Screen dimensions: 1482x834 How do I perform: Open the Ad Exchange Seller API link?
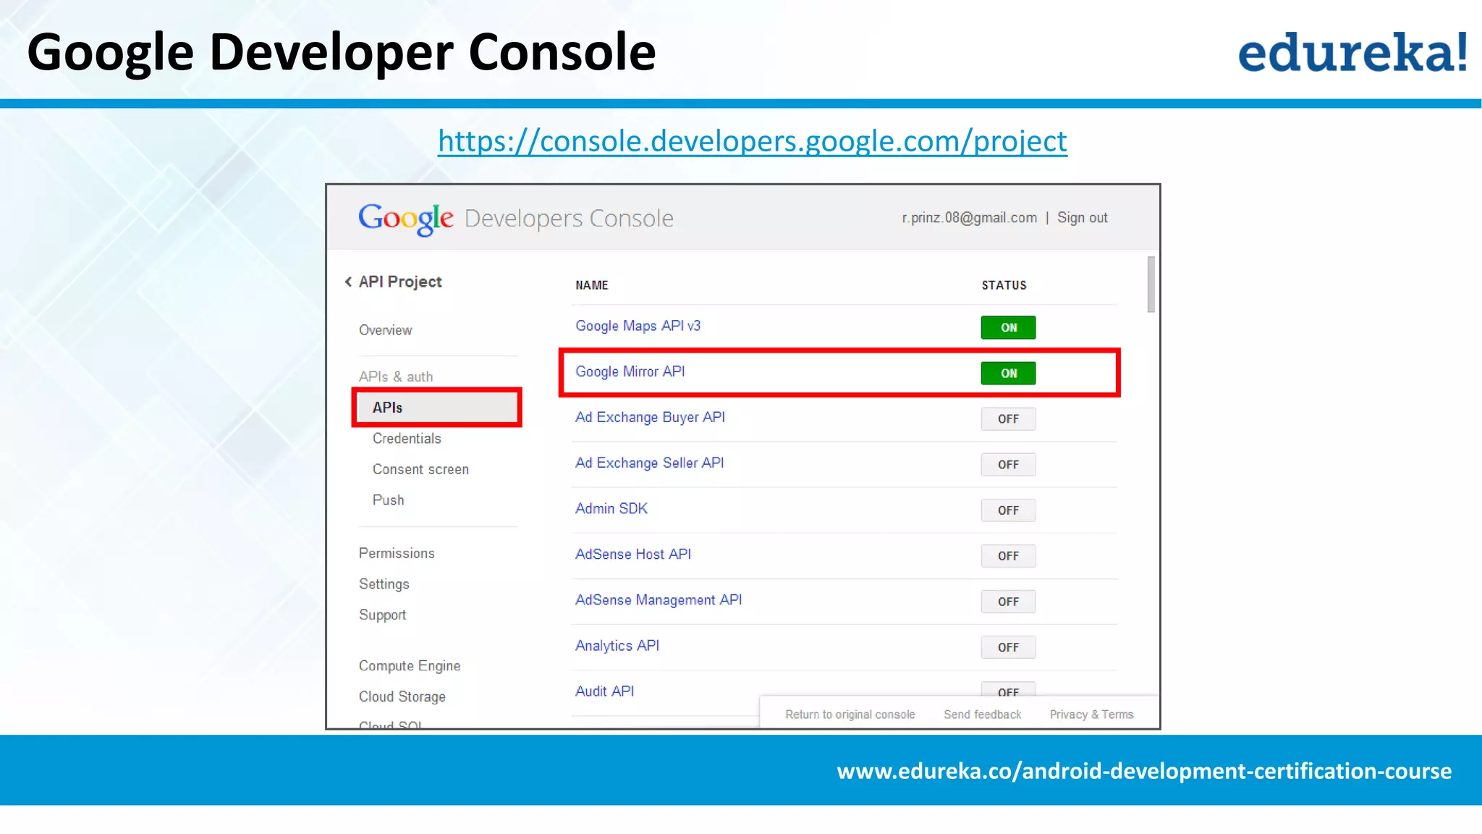(x=649, y=463)
